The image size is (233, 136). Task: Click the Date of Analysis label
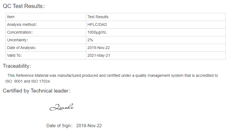22,48
